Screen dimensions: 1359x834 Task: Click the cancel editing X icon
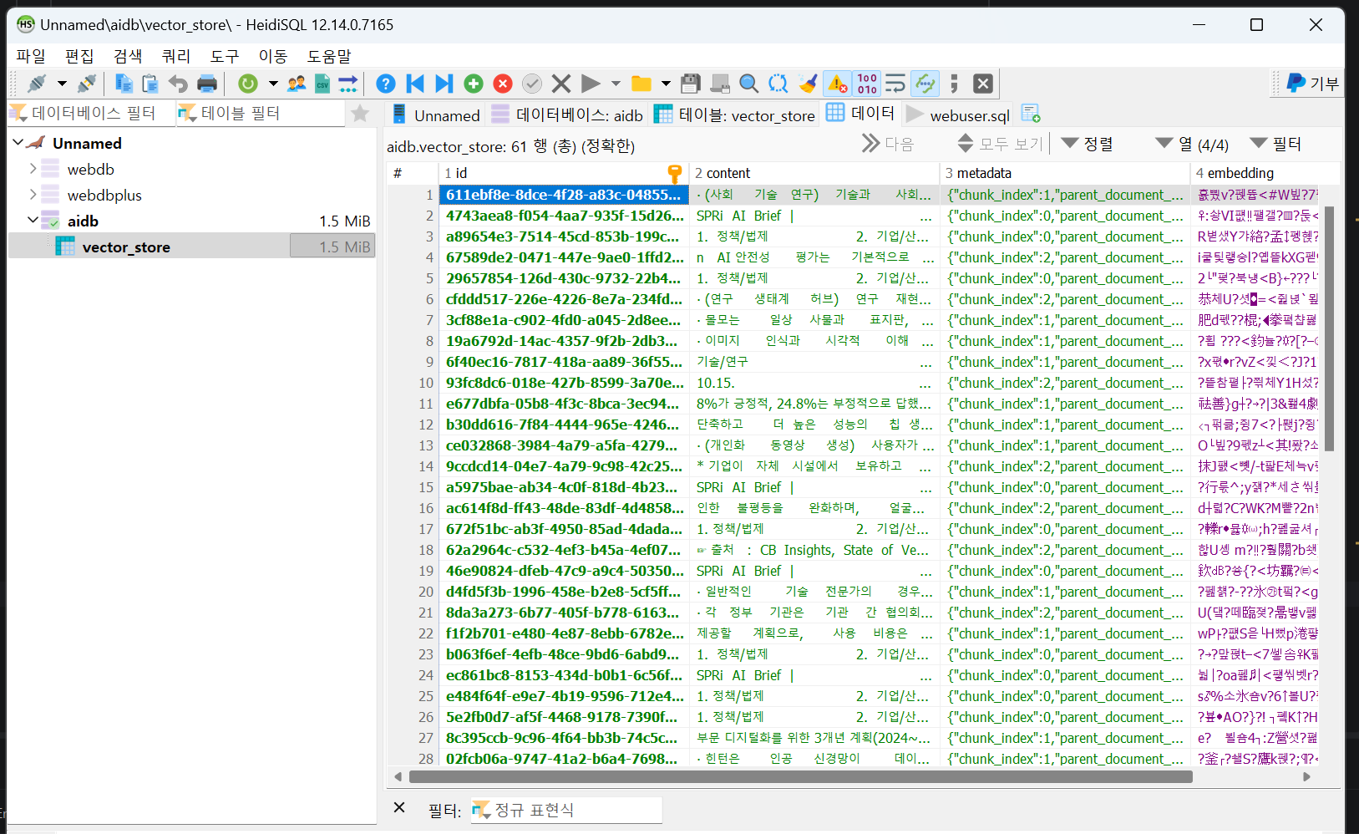tap(561, 84)
